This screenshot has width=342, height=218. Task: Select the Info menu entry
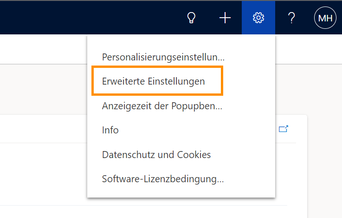coord(110,130)
